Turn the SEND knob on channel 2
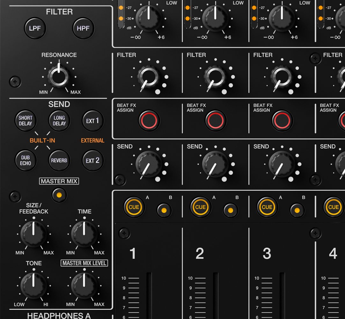Viewport: 345px width, 319px height. coord(216,164)
